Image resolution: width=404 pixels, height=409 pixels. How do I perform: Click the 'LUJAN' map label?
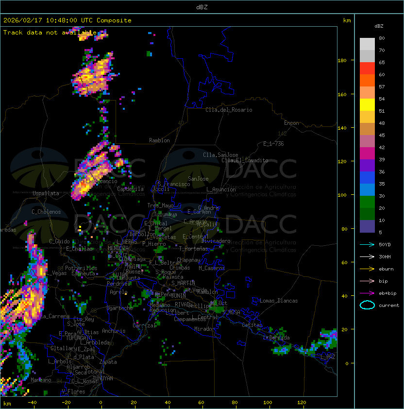click(120, 274)
